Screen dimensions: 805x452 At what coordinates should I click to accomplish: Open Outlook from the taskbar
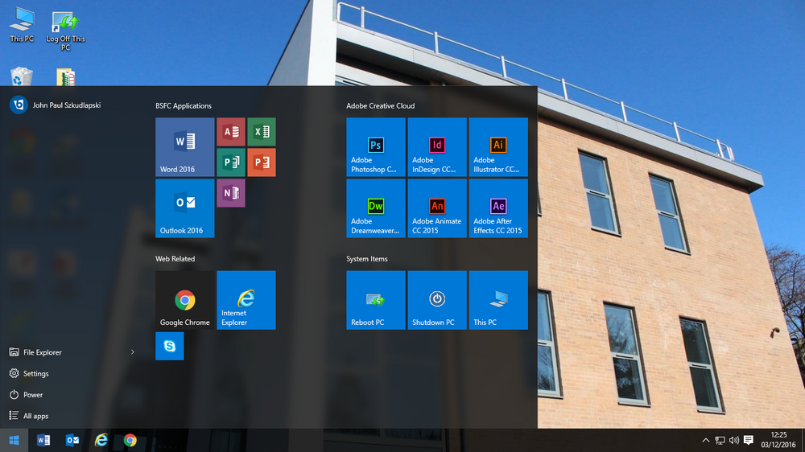click(x=72, y=440)
